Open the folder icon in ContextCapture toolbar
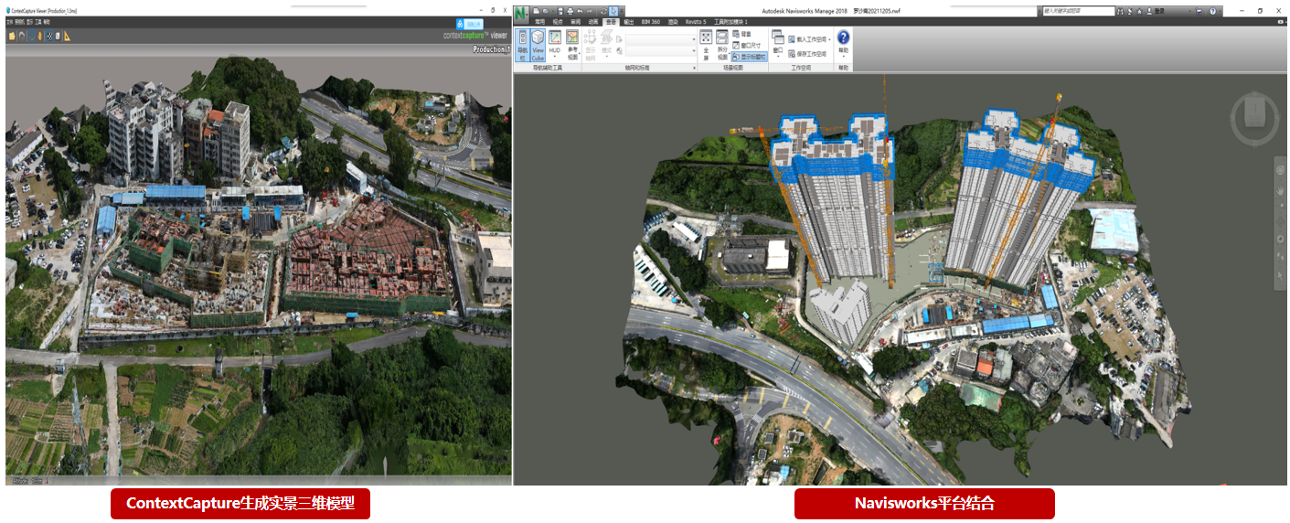 (x=12, y=36)
